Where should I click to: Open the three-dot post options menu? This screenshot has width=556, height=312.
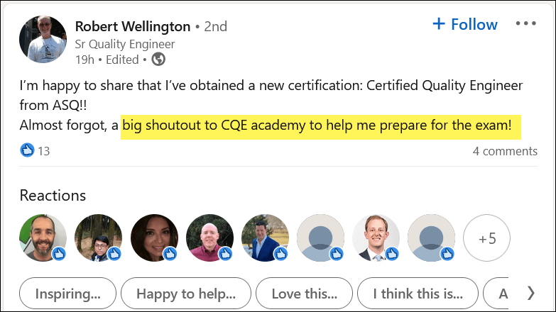[526, 24]
